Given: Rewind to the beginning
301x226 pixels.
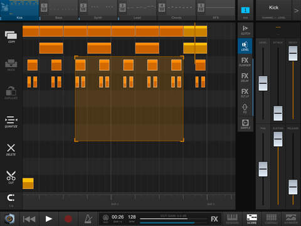Looking at the screenshot, I should pyautogui.click(x=29, y=219).
